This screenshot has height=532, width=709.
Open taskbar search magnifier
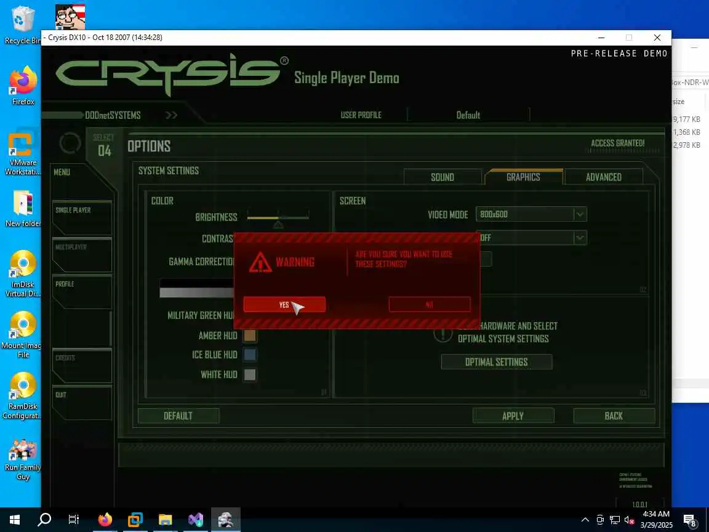click(x=44, y=520)
